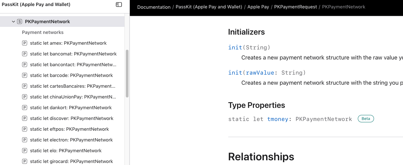The width and height of the screenshot is (403, 165).
Task: Open static let eftpos entry
Action: (69, 129)
